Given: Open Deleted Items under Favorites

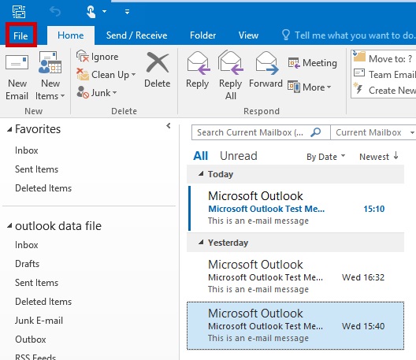Looking at the screenshot, I should coord(43,188).
